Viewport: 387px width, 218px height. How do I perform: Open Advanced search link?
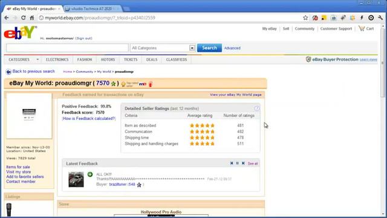tap(232, 48)
